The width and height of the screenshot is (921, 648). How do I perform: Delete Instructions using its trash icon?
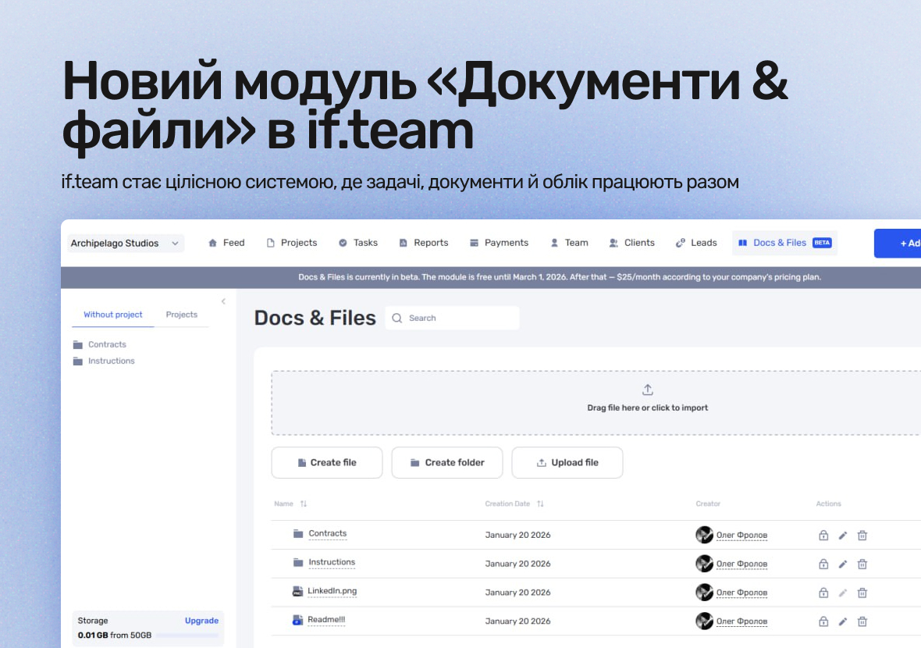862,564
